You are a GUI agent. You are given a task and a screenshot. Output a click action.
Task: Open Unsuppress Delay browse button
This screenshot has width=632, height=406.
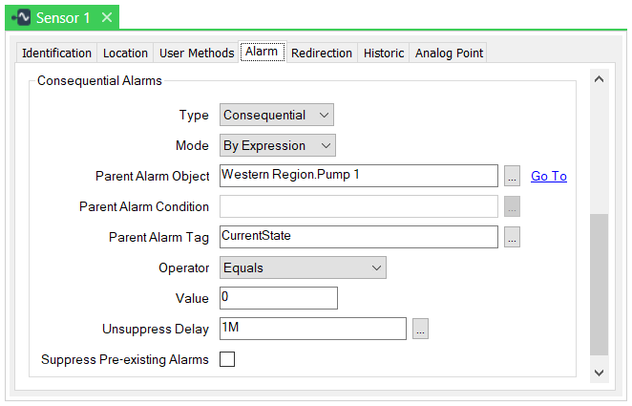pos(421,330)
